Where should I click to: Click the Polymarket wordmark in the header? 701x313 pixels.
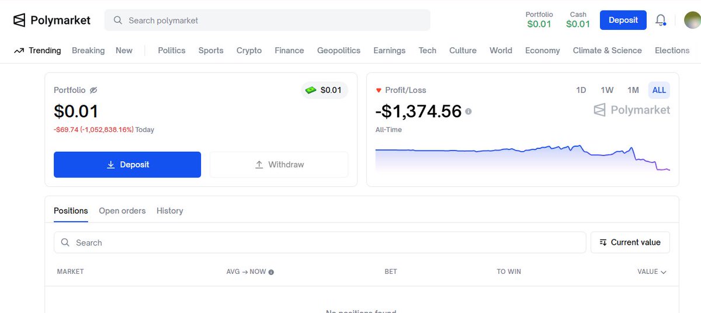coord(60,20)
